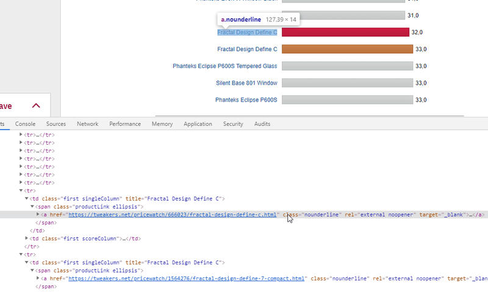Screen dimensions: 488x292
Task: Go to the Performance tab
Action: 125,124
